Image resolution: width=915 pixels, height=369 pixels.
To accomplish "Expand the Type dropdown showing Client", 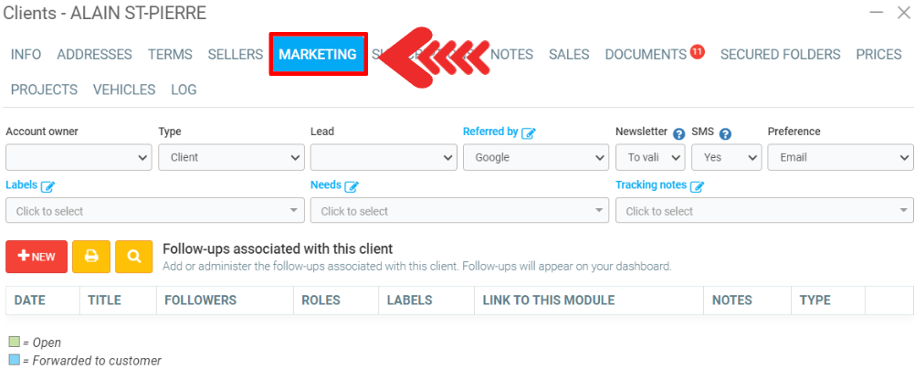I will point(231,157).
